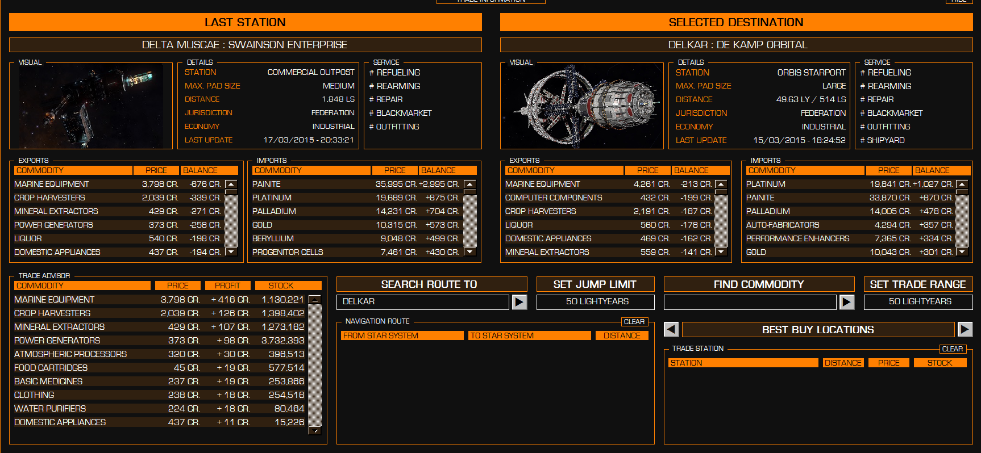Image resolution: width=981 pixels, height=453 pixels.
Task: Click SHIPYARD service of De Kamp Orbital
Action: pos(882,140)
